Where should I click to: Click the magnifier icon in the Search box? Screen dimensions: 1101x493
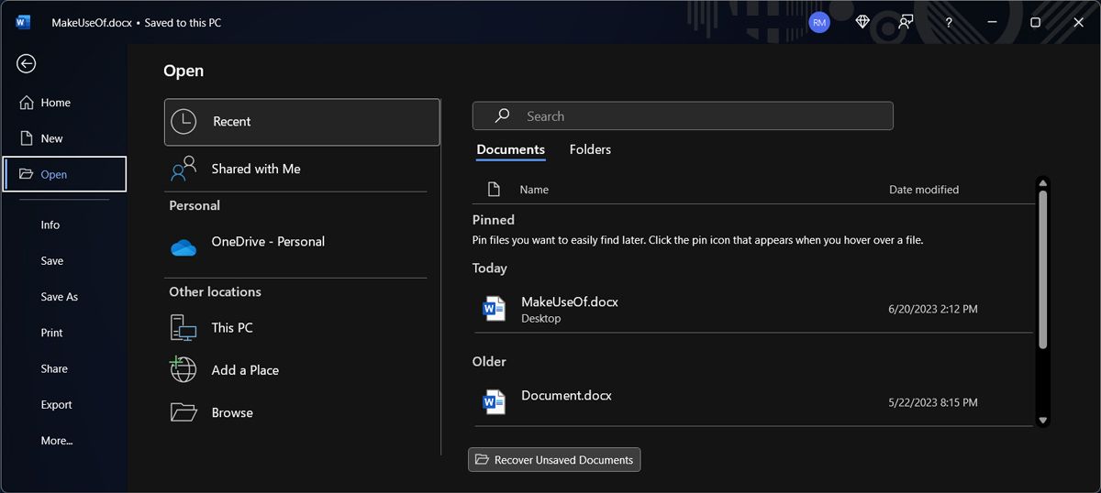[x=502, y=116]
